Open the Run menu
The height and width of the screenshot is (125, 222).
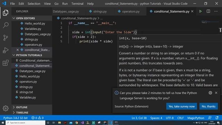pyautogui.click(x=65, y=3)
